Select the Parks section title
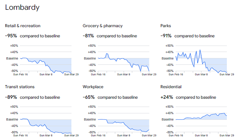This screenshot has height=139, width=243. click(x=166, y=26)
